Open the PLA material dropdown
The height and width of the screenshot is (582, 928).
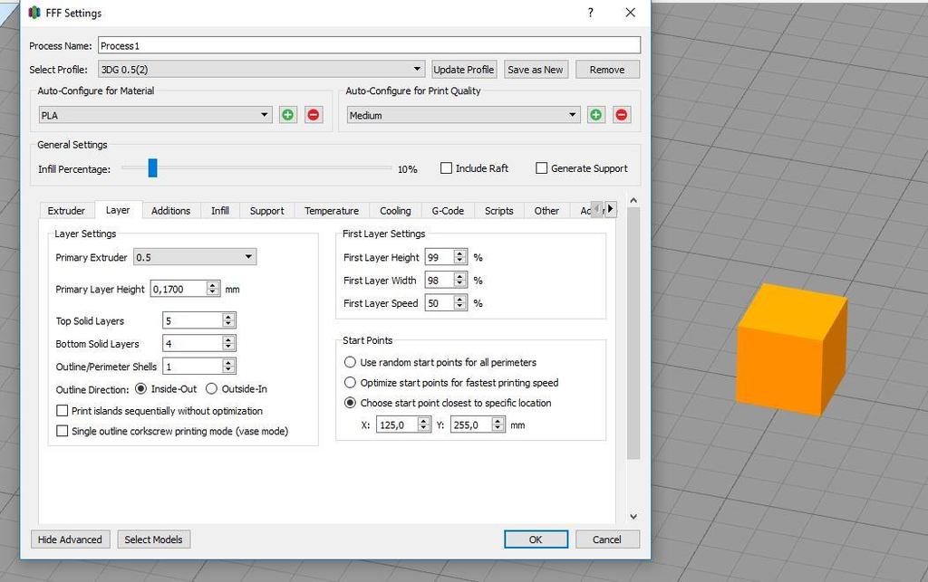click(x=156, y=115)
